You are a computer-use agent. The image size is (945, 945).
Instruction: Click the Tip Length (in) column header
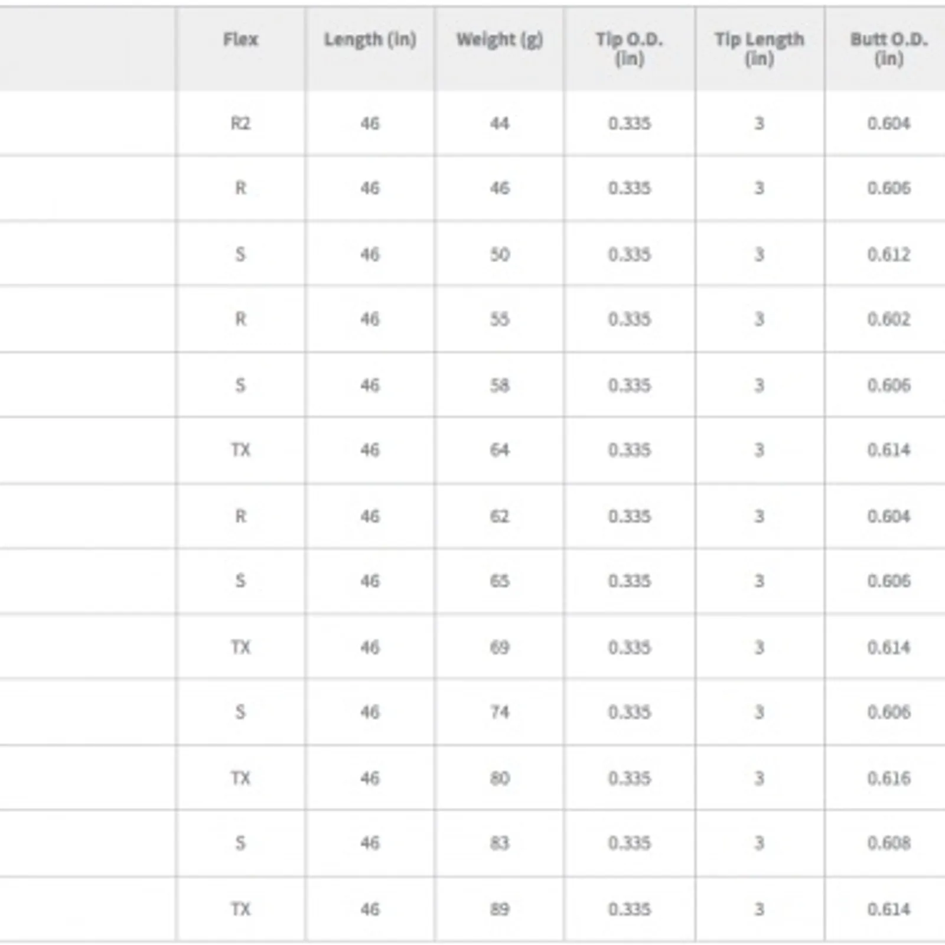coord(759,48)
